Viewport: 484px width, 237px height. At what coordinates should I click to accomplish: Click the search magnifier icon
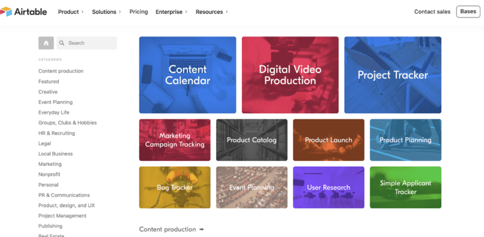click(x=62, y=43)
